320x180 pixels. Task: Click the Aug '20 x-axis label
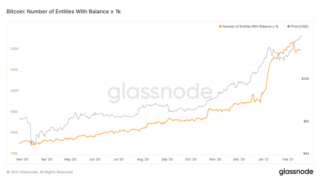click(x=143, y=159)
